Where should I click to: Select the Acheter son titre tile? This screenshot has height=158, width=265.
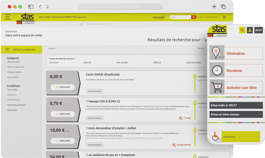tap(236, 88)
